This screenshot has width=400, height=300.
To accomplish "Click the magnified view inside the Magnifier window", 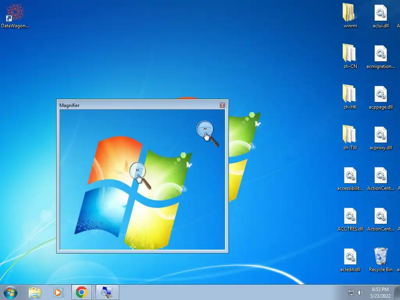I will [142, 180].
